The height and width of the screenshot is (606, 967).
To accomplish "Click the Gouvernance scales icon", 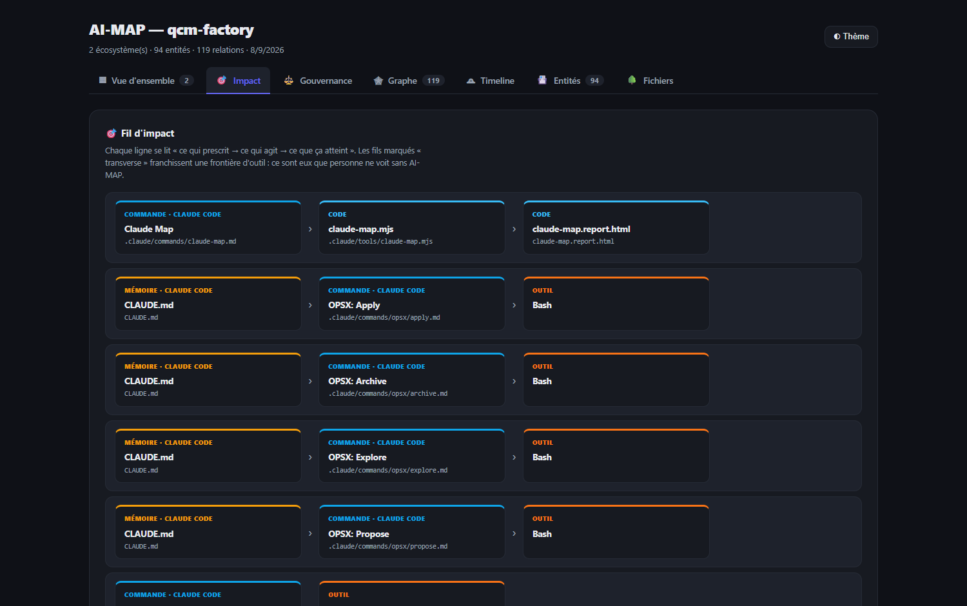I will (x=289, y=80).
